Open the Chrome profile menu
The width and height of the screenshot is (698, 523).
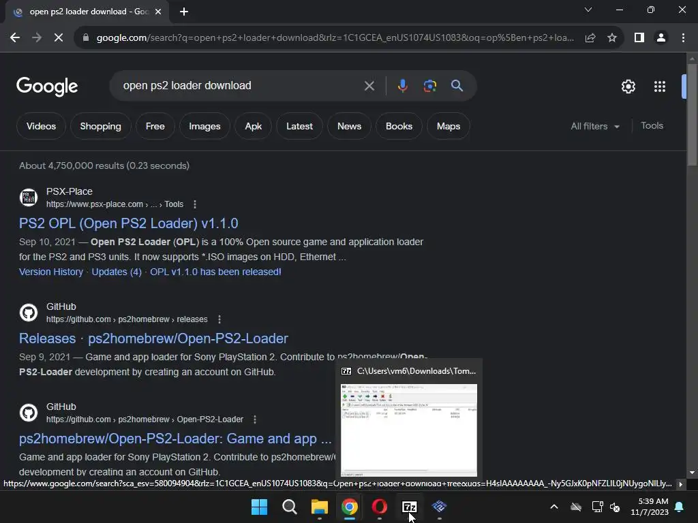pos(661,38)
